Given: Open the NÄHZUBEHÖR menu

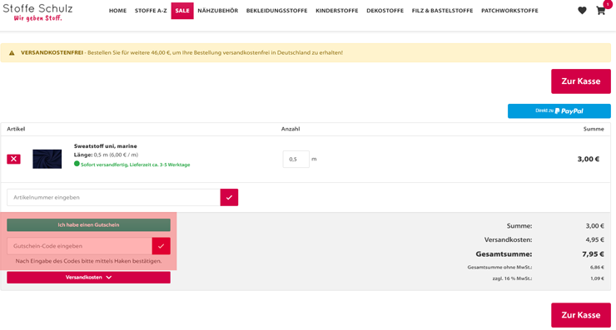Looking at the screenshot, I should click(x=217, y=11).
